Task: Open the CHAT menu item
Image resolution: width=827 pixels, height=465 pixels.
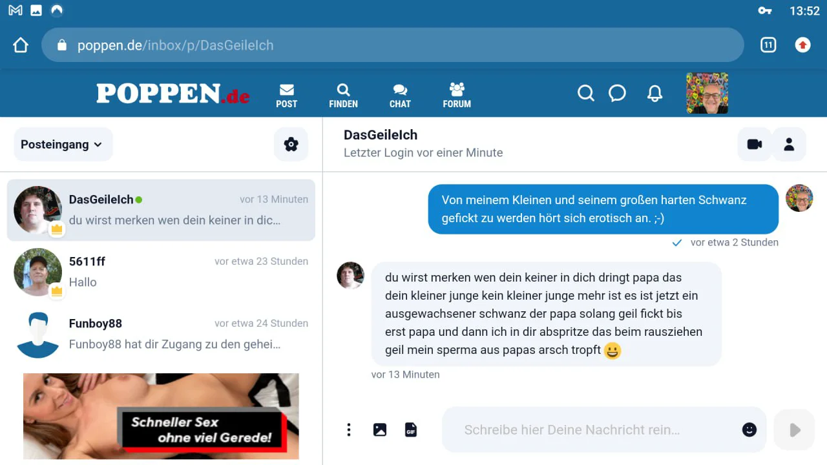Action: (x=400, y=96)
